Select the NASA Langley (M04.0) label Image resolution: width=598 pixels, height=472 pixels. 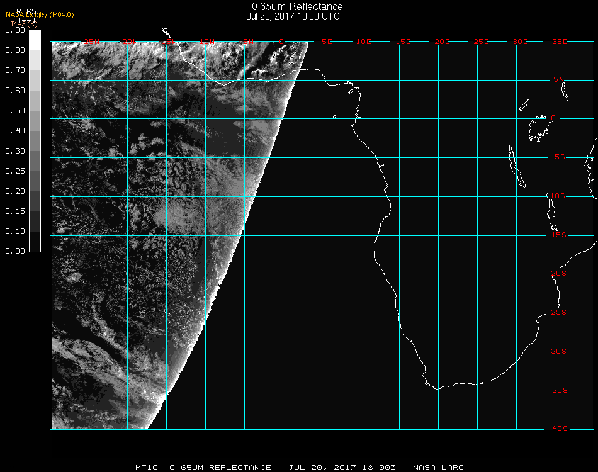(40, 14)
